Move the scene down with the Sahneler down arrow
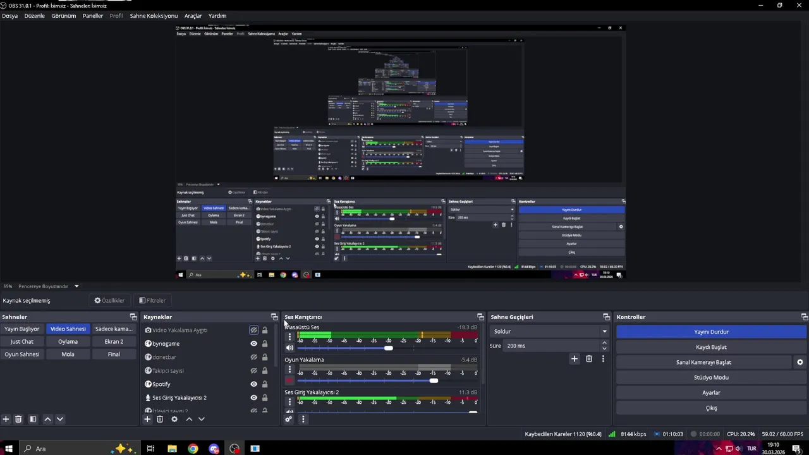 [x=60, y=419]
